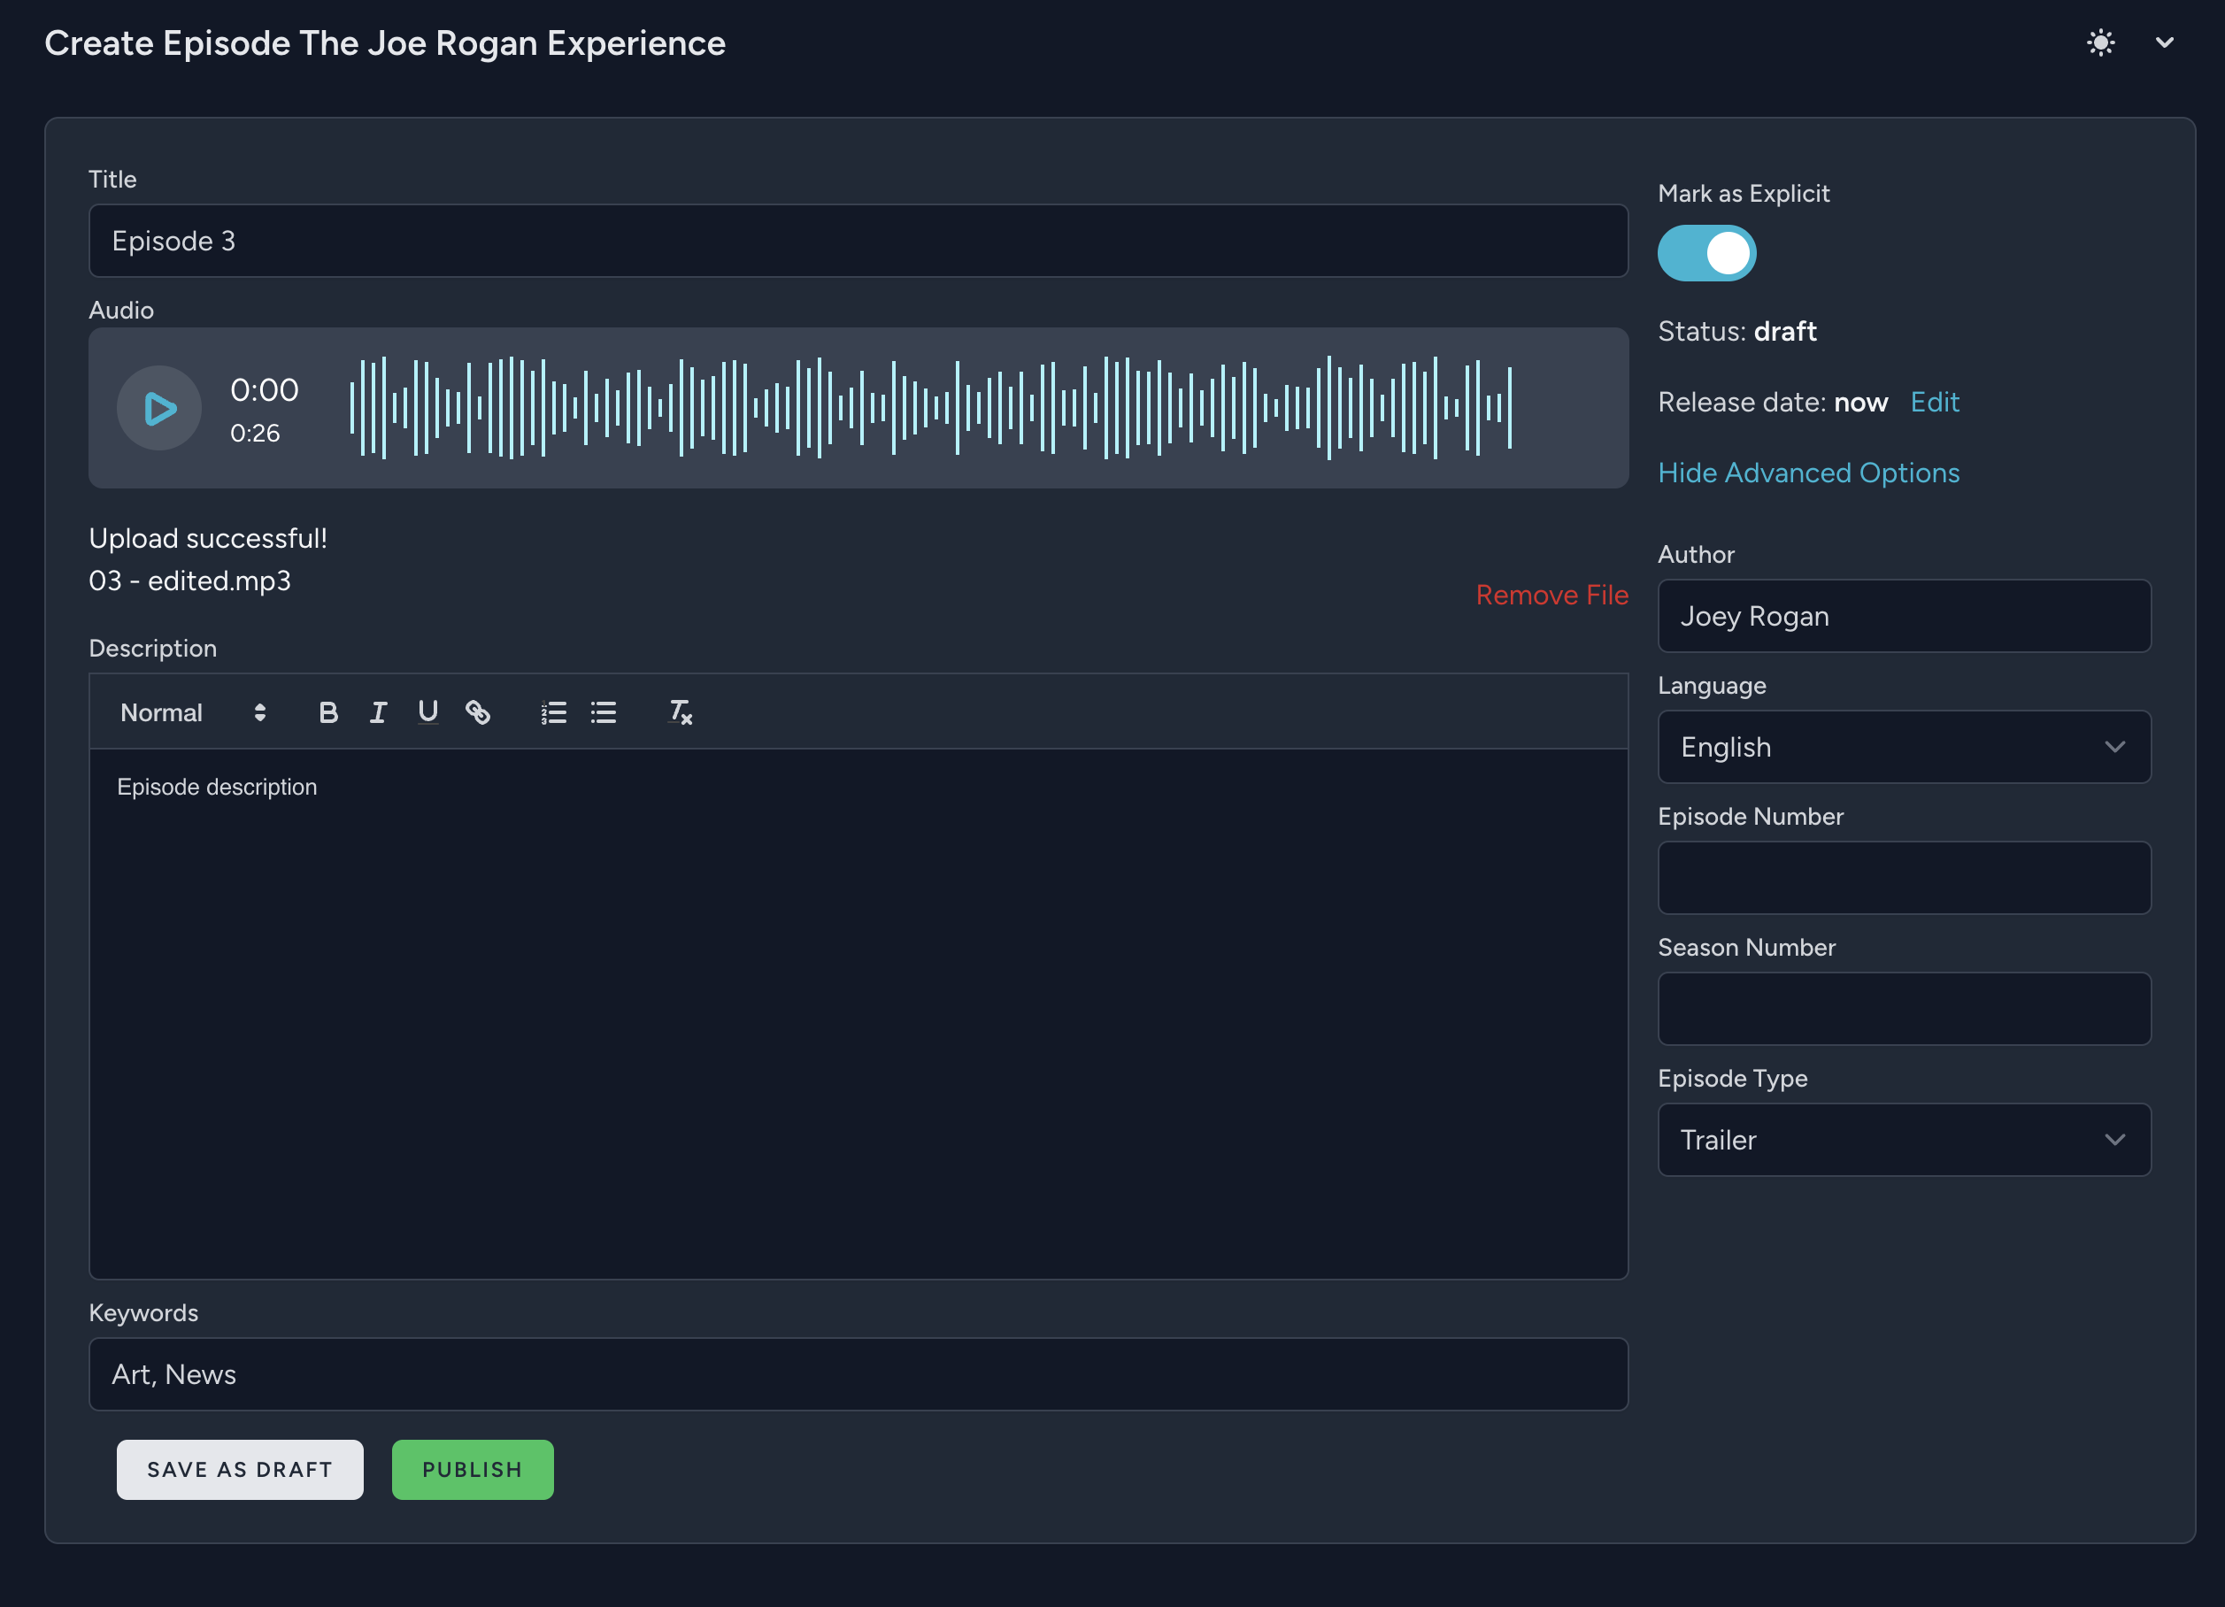Open the top-right chevron menu
Image resolution: width=2225 pixels, height=1607 pixels.
pyautogui.click(x=2164, y=42)
